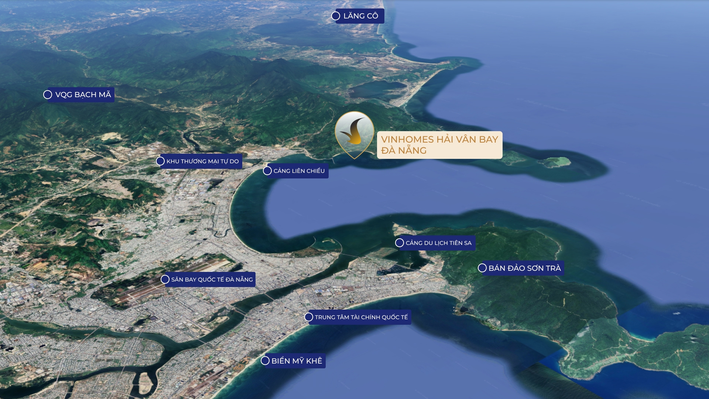Click the Sân Bay Quốc Tế Đà Nẵng circle marker
The height and width of the screenshot is (399, 709).
pos(165,279)
